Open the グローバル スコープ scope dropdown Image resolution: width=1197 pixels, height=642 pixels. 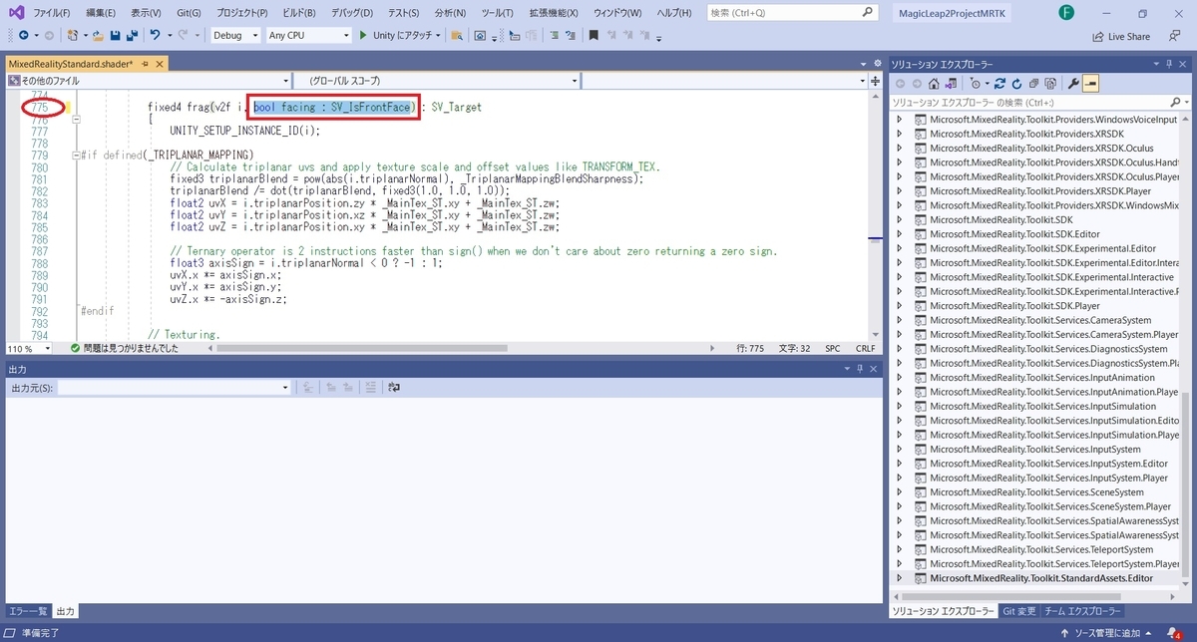[437, 80]
